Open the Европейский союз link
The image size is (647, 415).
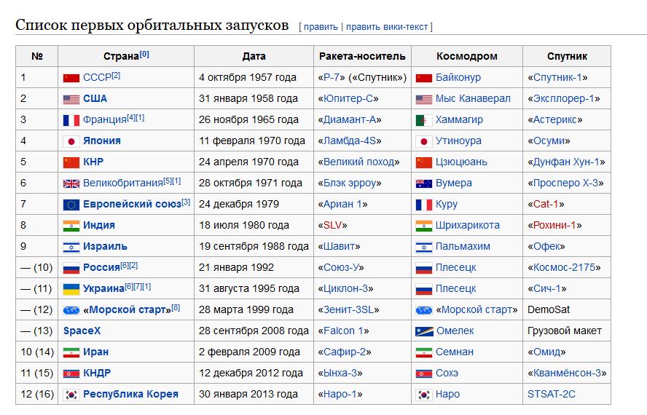pyautogui.click(x=132, y=204)
